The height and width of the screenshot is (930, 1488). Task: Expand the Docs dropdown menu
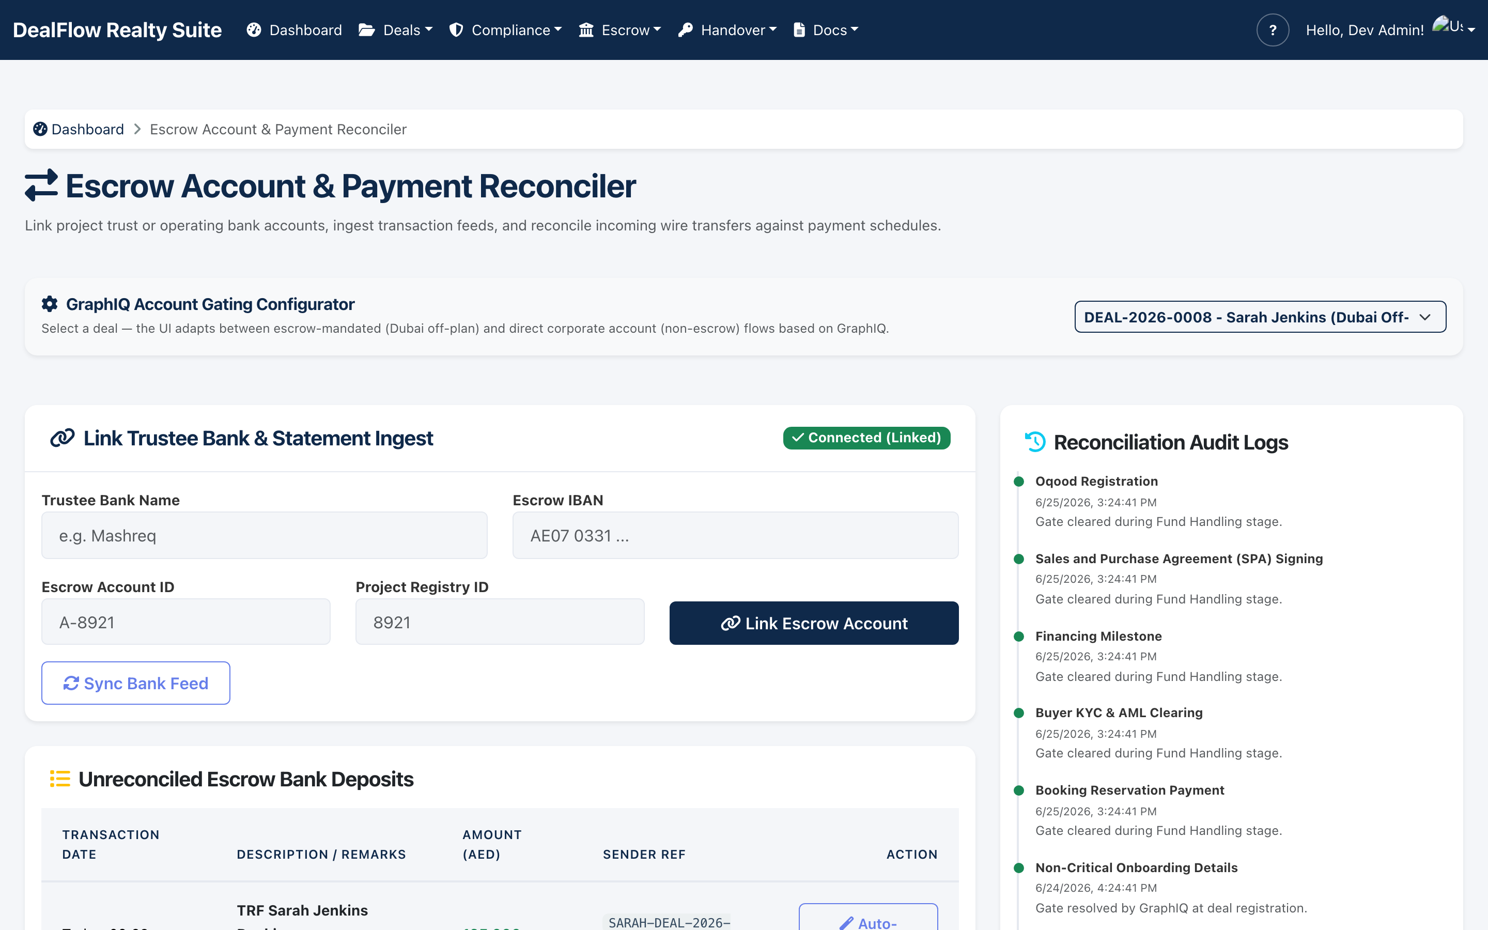pyautogui.click(x=826, y=29)
